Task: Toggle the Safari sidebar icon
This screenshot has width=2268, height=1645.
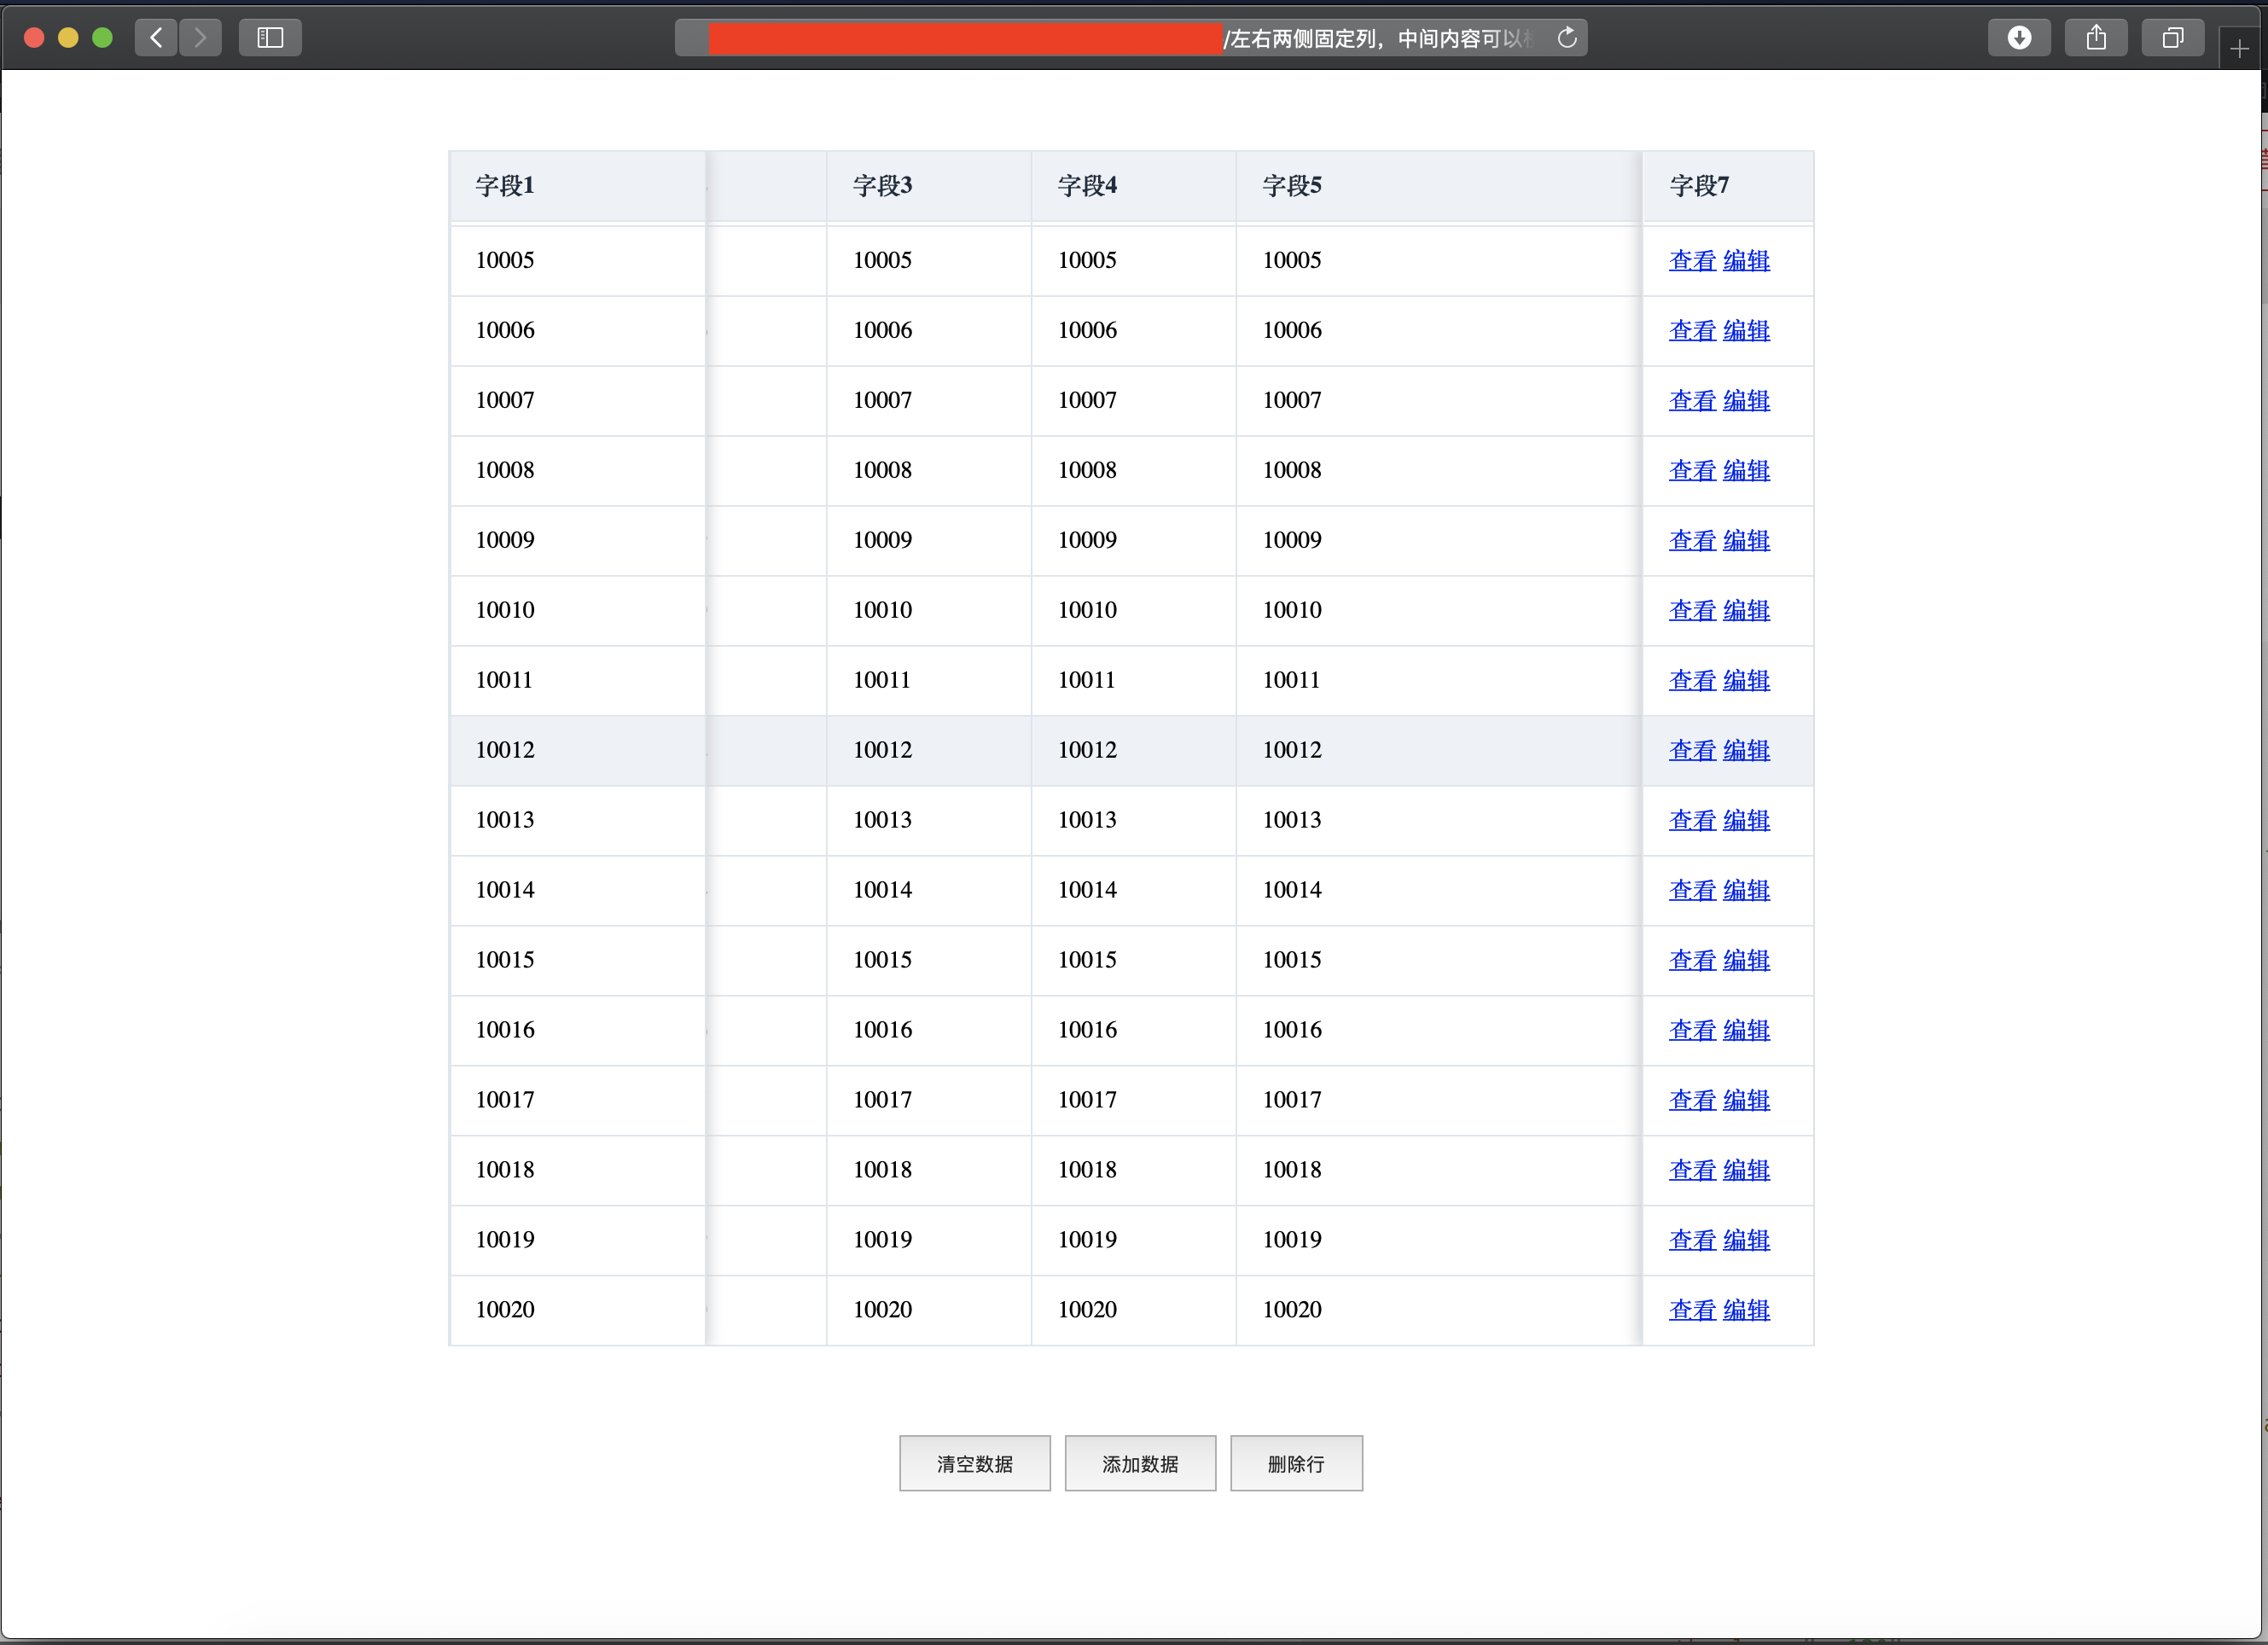Action: point(270,38)
